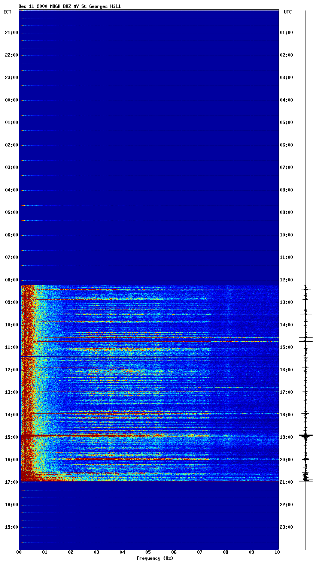Select the 08 frequency tick label

225,552
